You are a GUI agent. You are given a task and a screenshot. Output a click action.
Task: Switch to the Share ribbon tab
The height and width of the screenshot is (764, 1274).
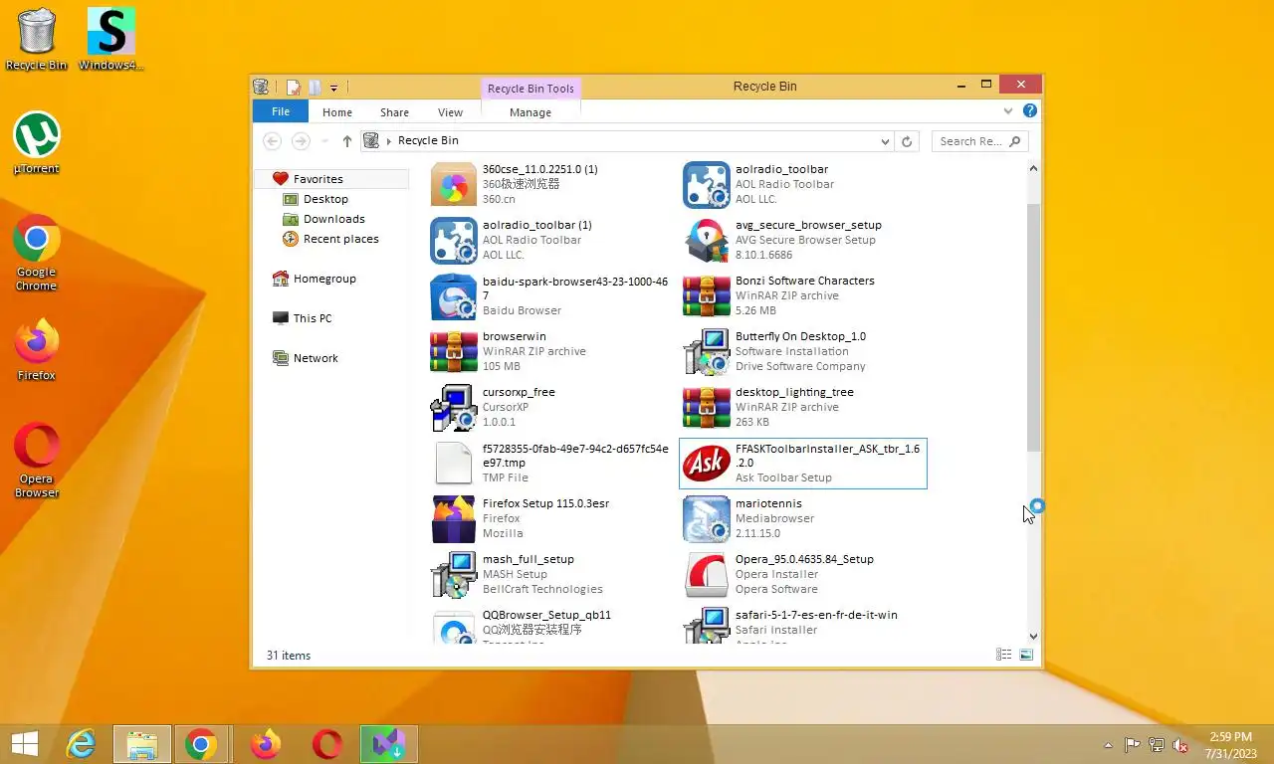pyautogui.click(x=394, y=112)
